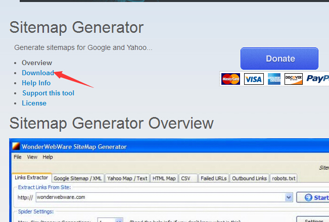The width and height of the screenshot is (329, 222).
Task: Click the Start button
Action: tap(314, 197)
